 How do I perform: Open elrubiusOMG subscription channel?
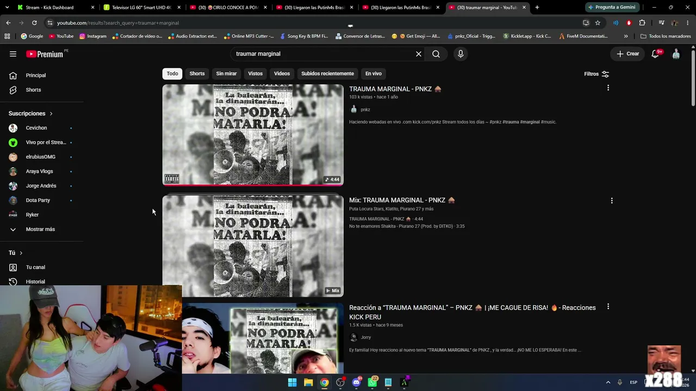pos(41,157)
